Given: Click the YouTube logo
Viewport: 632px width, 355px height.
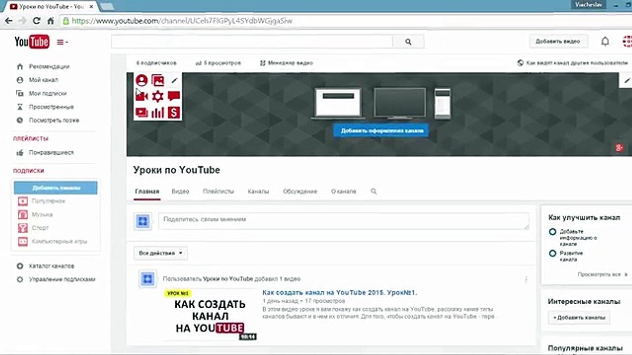Looking at the screenshot, I should point(32,42).
